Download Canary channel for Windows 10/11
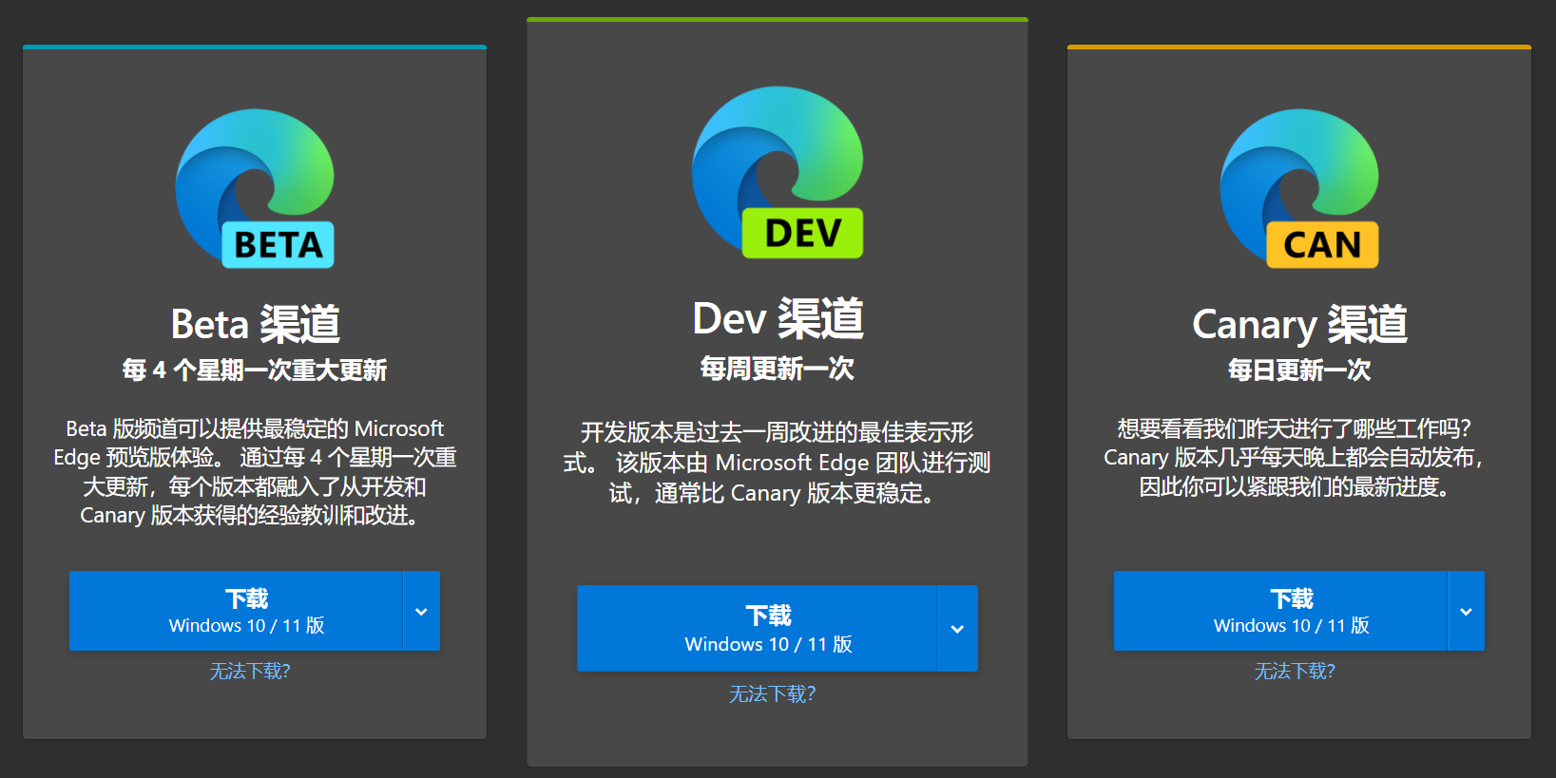The image size is (1556, 778). click(1280, 611)
